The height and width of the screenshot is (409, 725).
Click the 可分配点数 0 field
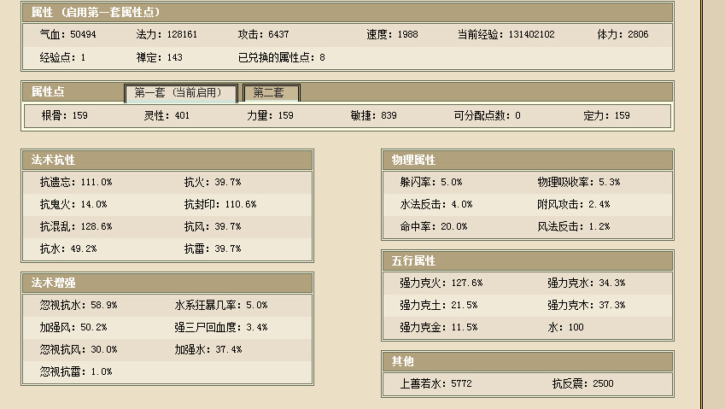pyautogui.click(x=487, y=115)
